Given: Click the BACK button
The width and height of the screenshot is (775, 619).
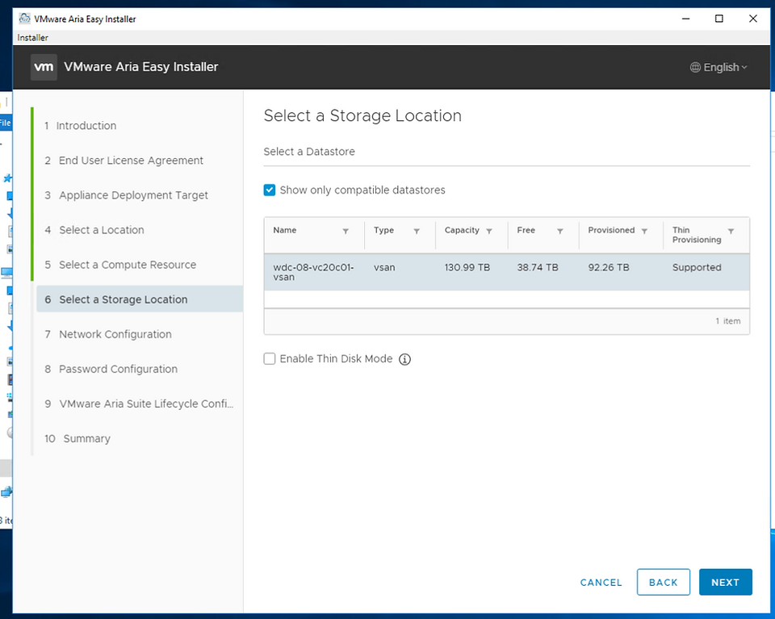Looking at the screenshot, I should pos(663,582).
